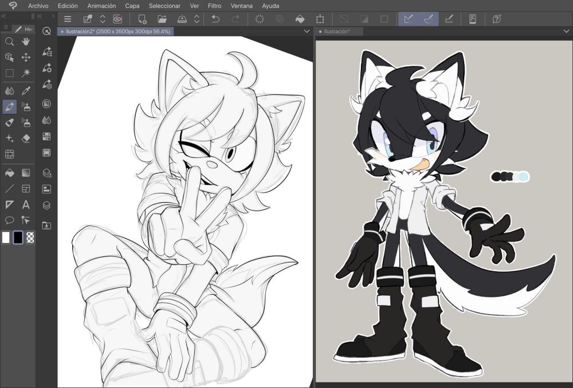Open the command bar hamburger menu
Image resolution: width=573 pixels, height=388 pixels.
click(68, 19)
